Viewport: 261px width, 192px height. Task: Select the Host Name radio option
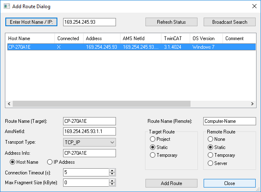(24, 162)
